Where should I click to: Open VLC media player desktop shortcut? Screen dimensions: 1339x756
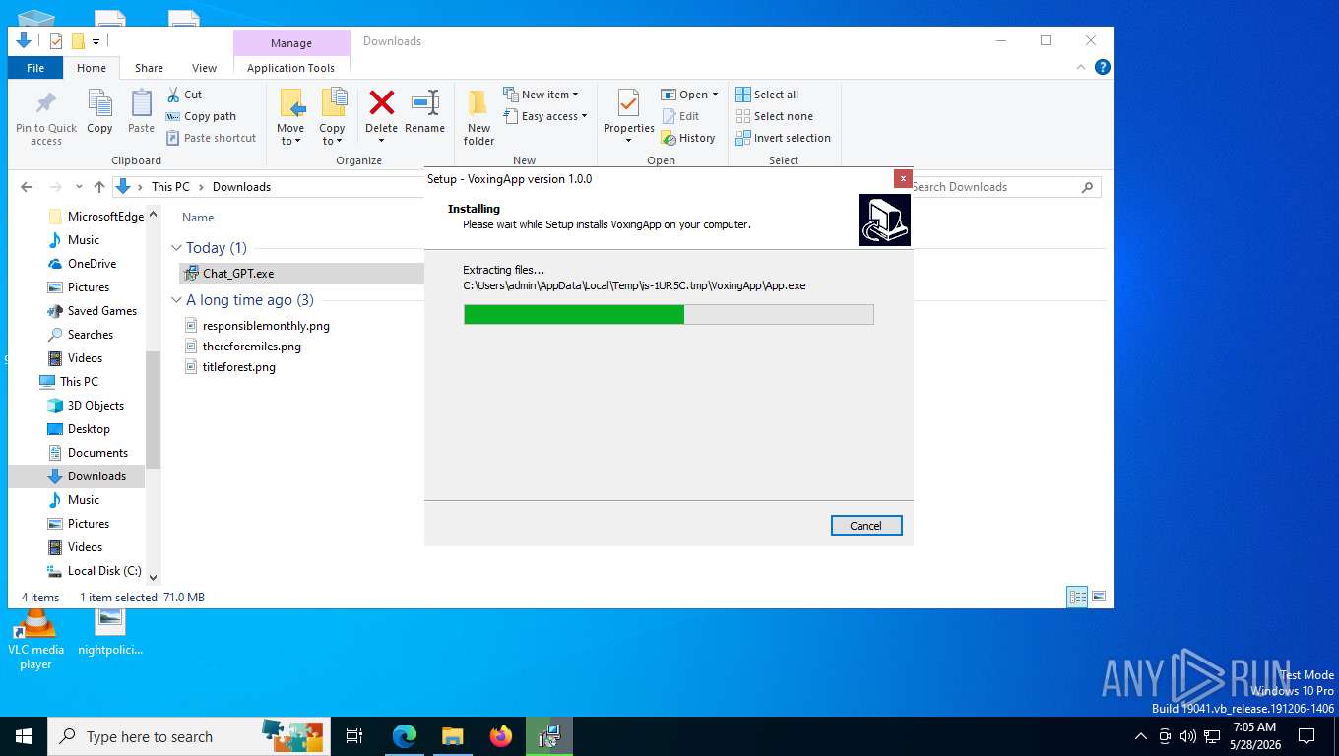[x=35, y=641]
